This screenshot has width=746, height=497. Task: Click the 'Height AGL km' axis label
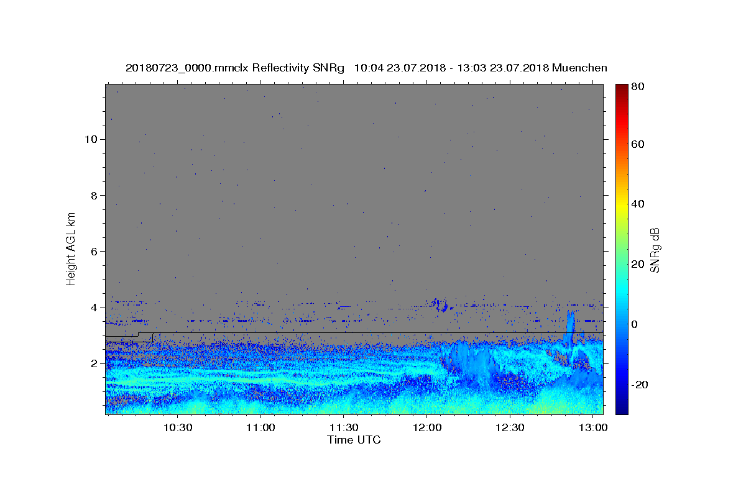(71, 248)
